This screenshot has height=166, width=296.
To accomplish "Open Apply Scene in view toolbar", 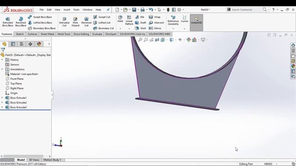I will 194,40.
